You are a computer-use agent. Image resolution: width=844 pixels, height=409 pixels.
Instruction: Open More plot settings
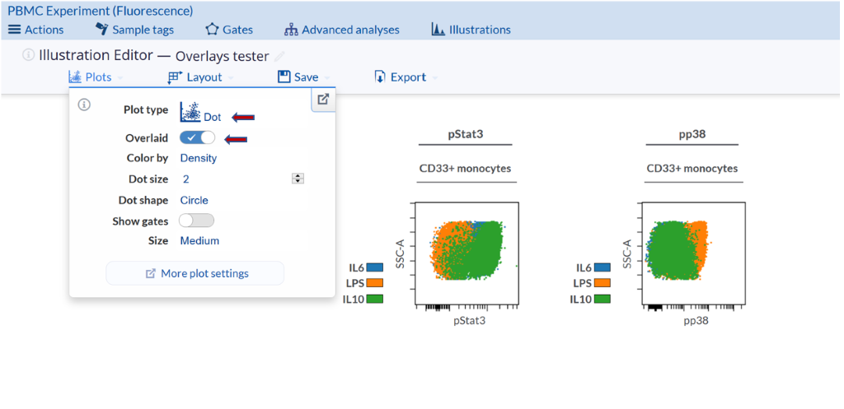[195, 273]
